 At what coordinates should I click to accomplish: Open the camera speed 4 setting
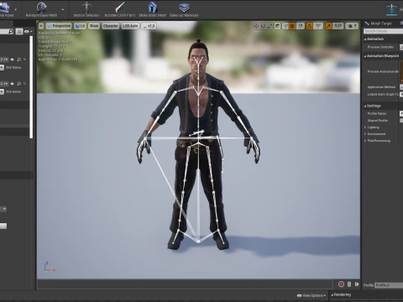point(352,26)
